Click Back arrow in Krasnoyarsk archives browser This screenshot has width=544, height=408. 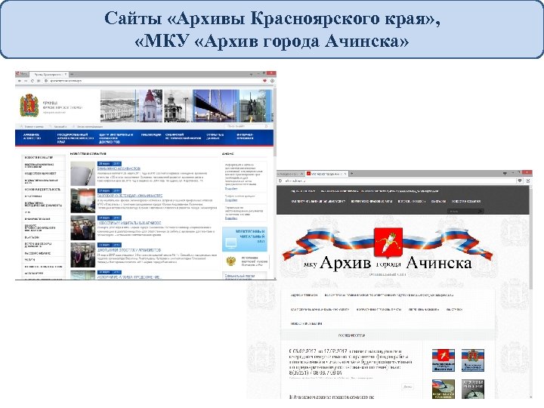(20, 81)
